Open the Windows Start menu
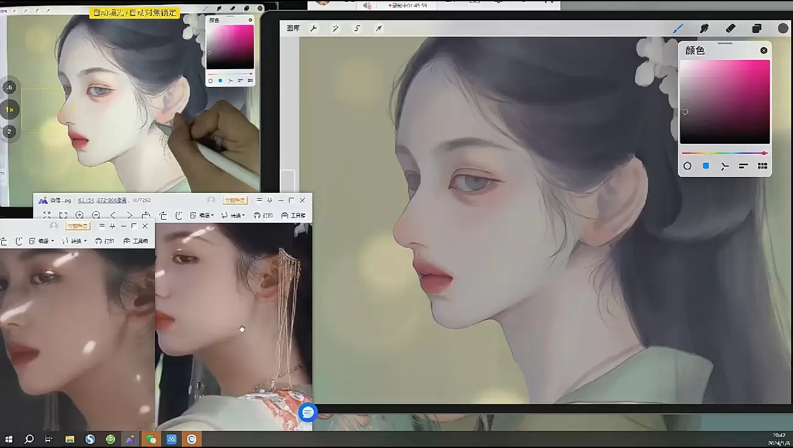Viewport: 793px width, 448px height. click(x=9, y=439)
